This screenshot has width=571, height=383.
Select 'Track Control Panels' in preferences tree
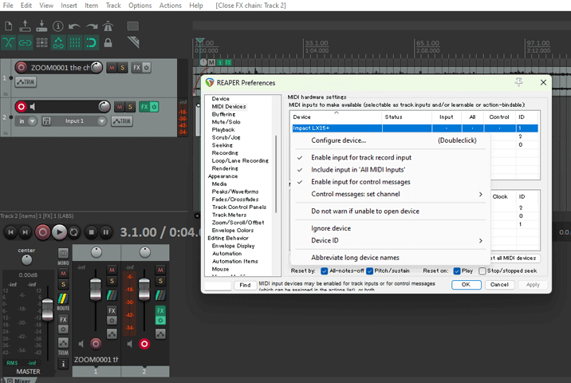(239, 207)
